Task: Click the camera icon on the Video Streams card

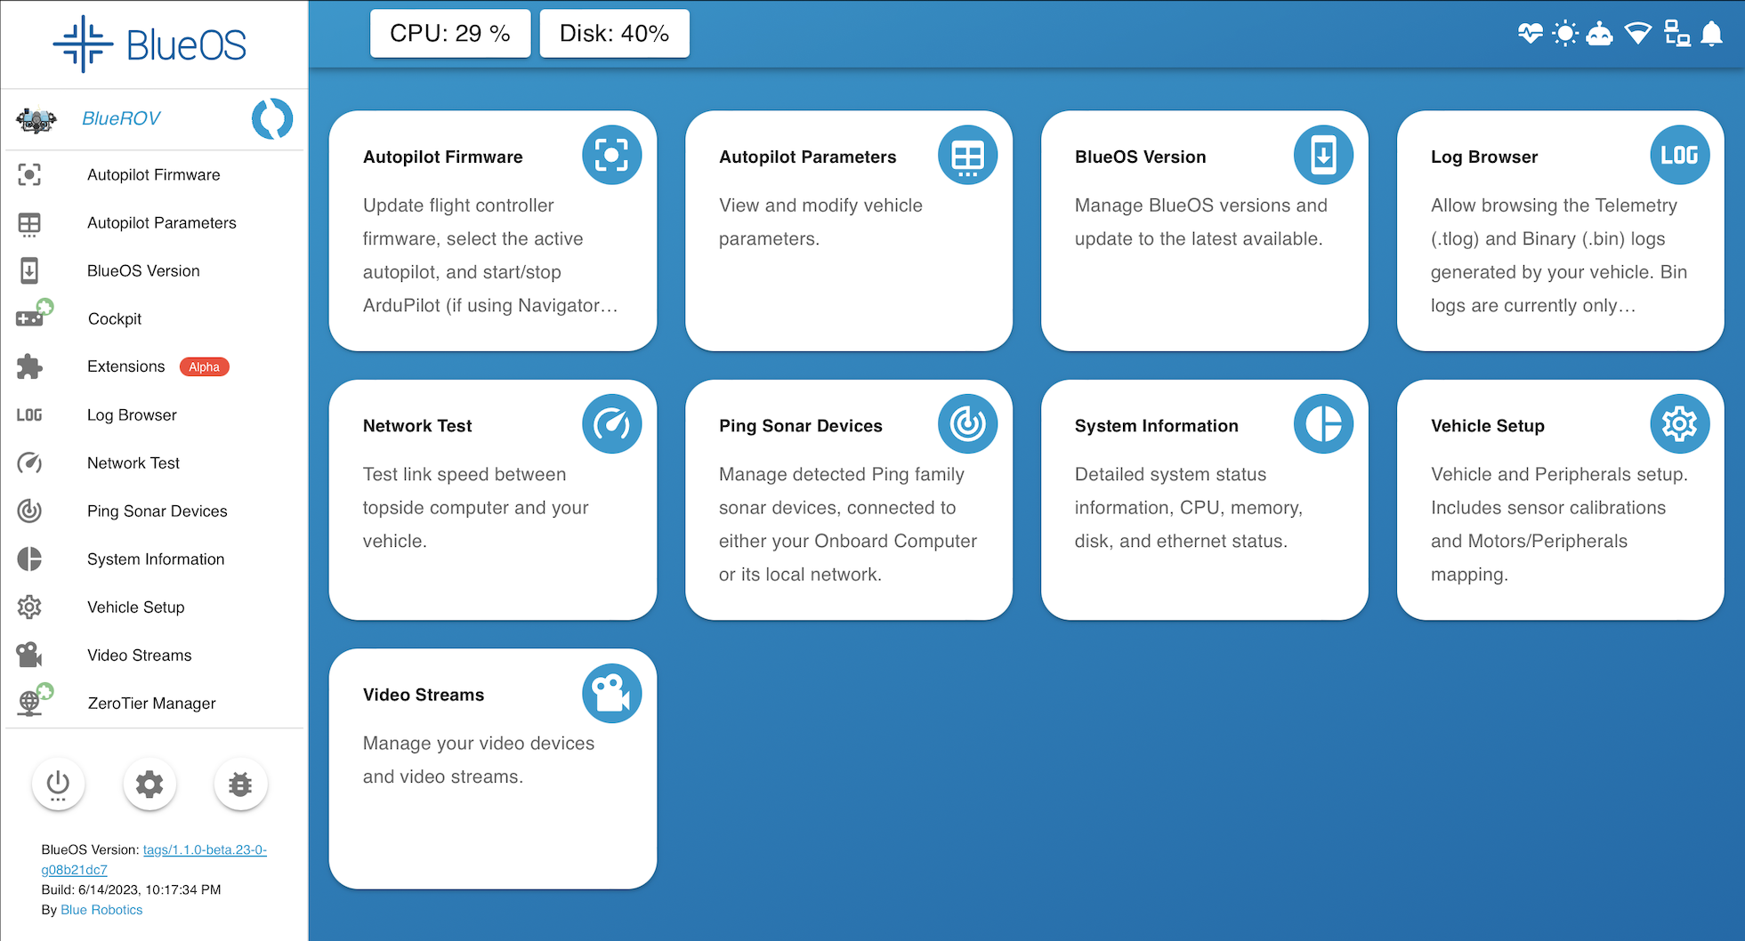Action: click(611, 693)
